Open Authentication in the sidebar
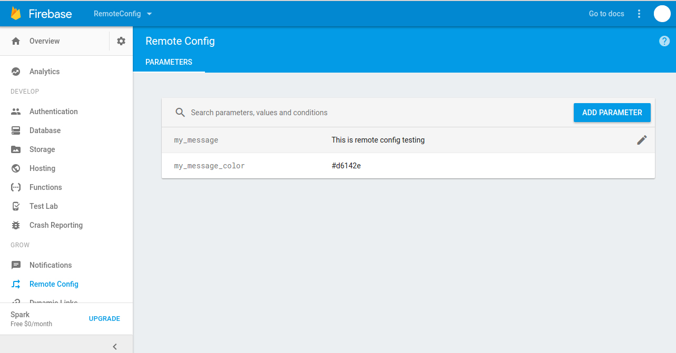The width and height of the screenshot is (676, 353). [x=53, y=112]
